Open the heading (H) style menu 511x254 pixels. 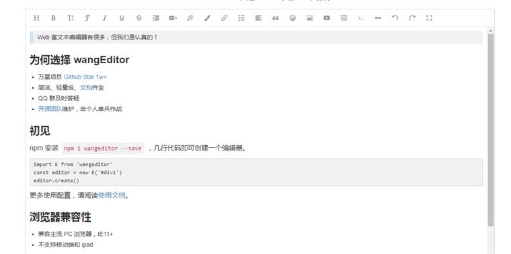coord(36,18)
